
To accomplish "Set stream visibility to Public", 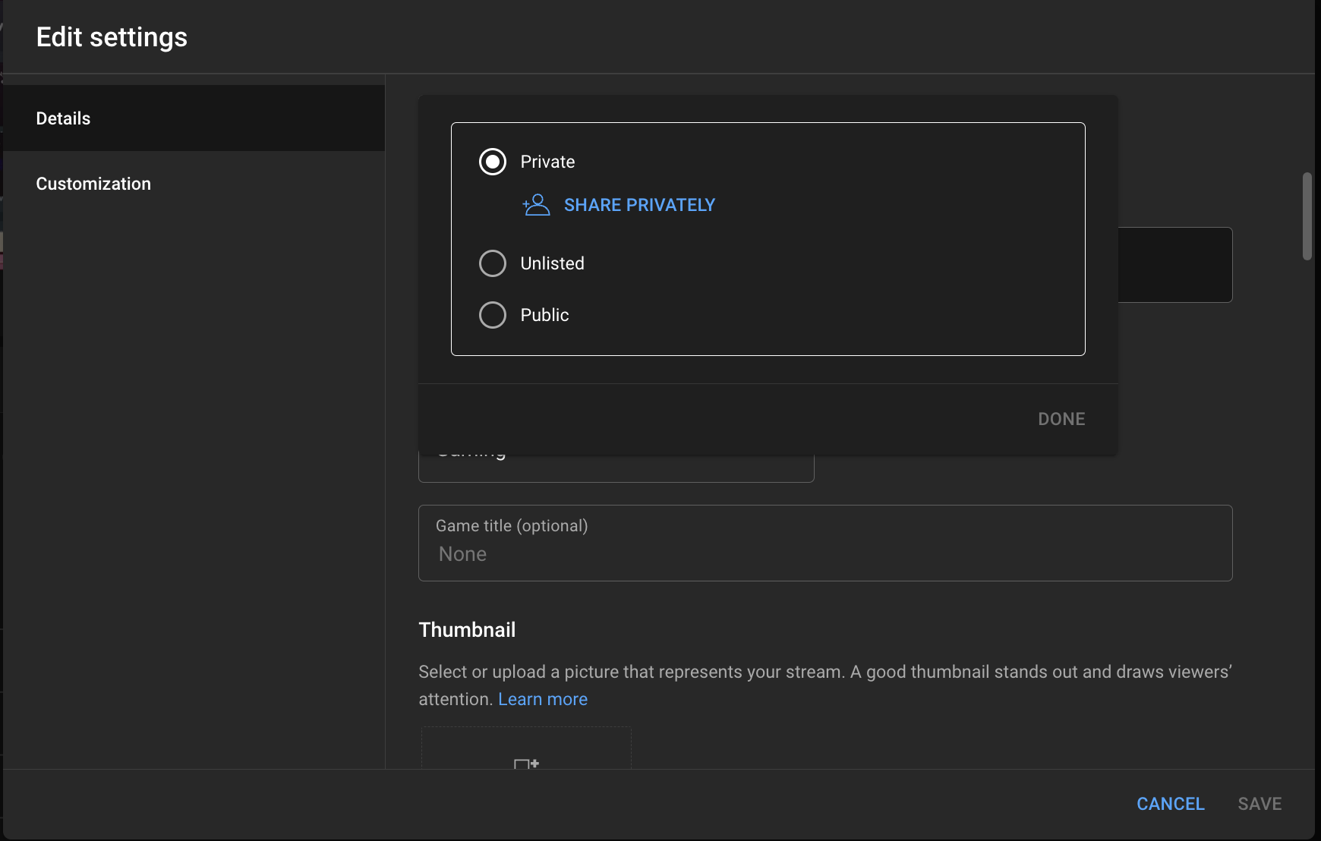I will (493, 314).
